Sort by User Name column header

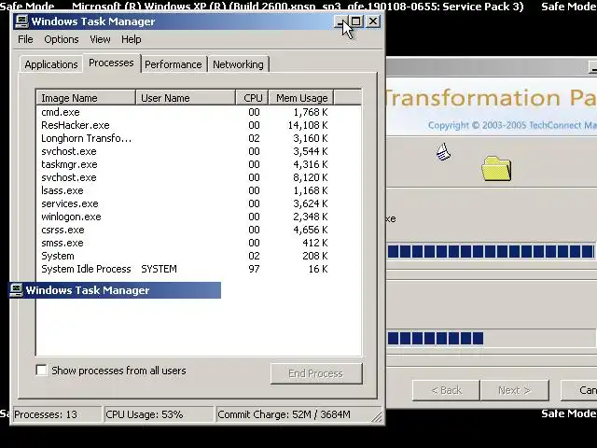(186, 98)
